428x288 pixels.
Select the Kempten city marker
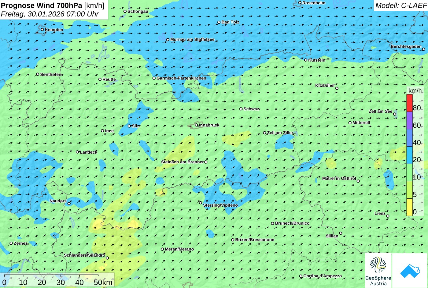pyautogui.click(x=42, y=30)
